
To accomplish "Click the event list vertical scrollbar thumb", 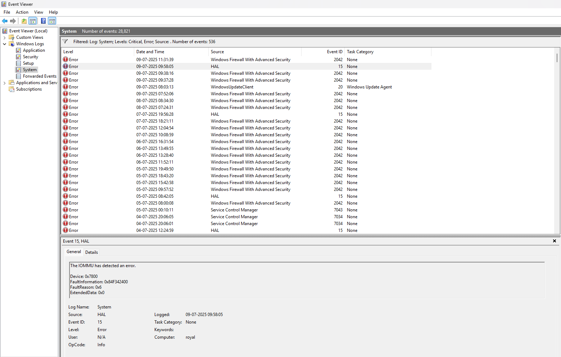I will (557, 58).
